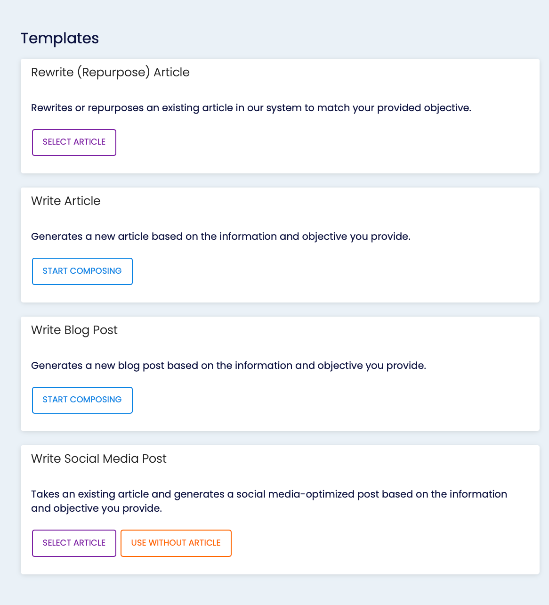Click the Templates page heading
The image size is (549, 605).
tap(60, 38)
